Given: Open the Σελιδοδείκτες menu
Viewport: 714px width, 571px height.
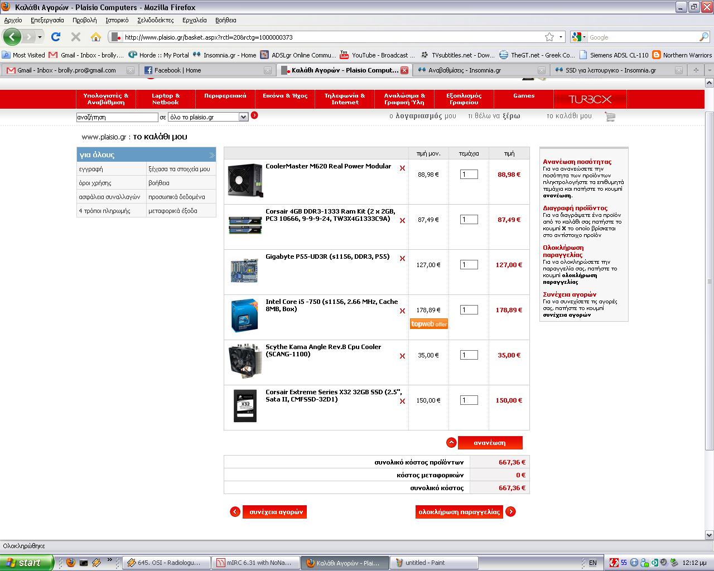Looking at the screenshot, I should coord(156,20).
